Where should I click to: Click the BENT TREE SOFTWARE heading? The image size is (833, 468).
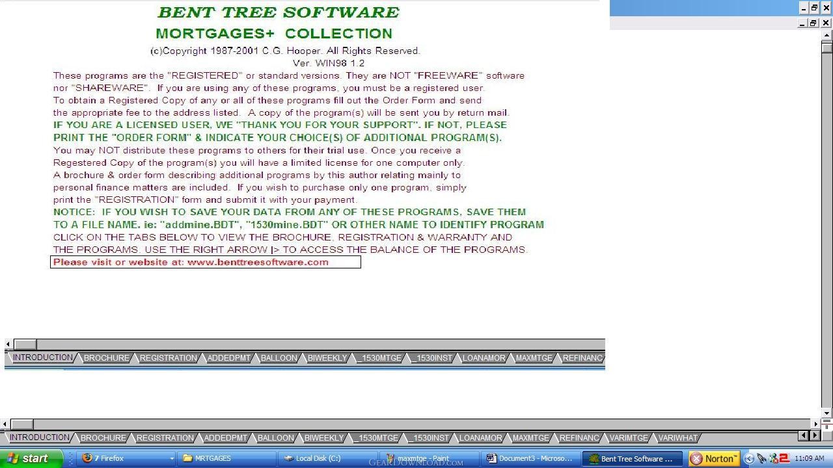point(279,12)
